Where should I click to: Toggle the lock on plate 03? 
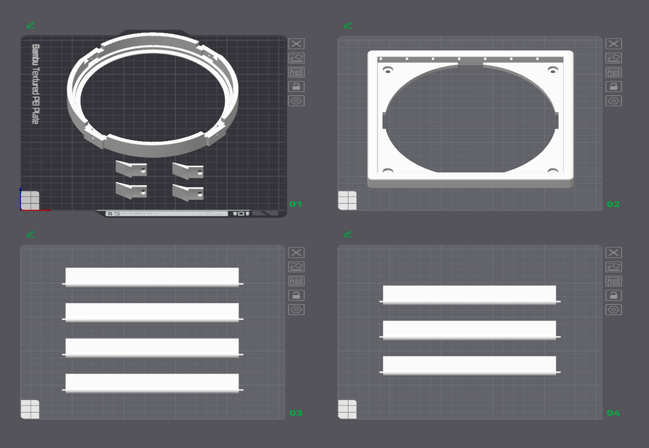click(297, 295)
